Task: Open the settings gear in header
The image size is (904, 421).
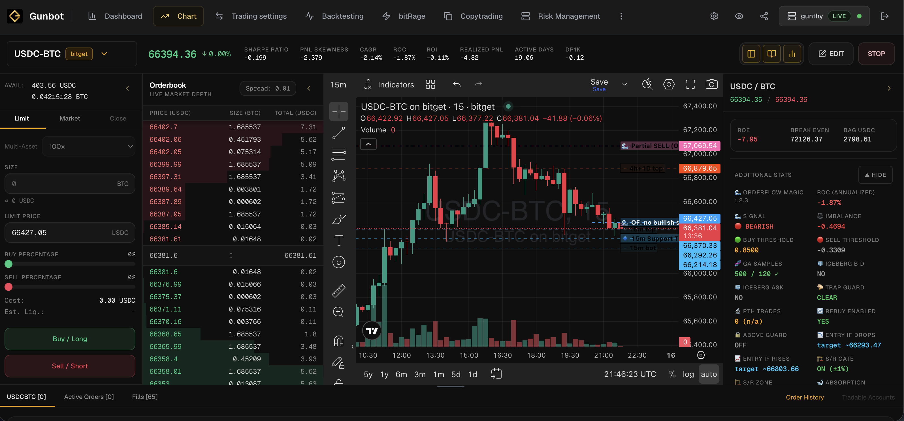Action: click(x=714, y=16)
